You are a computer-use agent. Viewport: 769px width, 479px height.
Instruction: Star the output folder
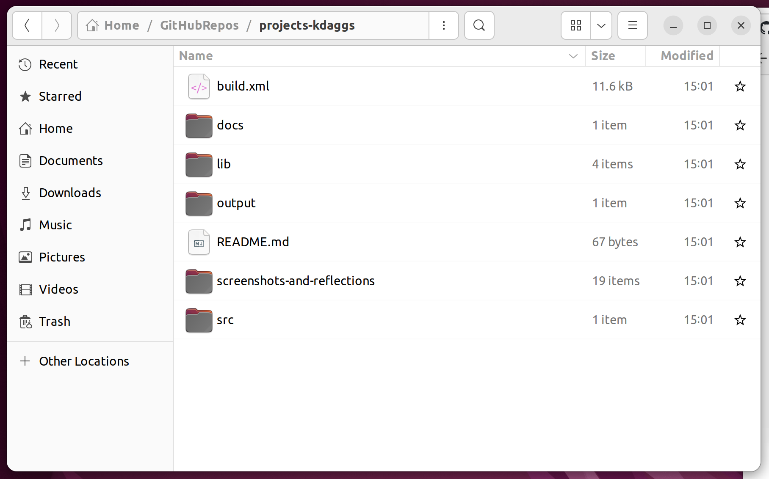pyautogui.click(x=740, y=203)
